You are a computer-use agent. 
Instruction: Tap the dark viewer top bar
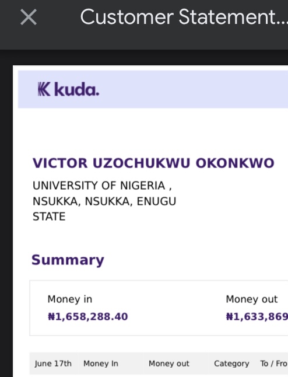pos(144,25)
